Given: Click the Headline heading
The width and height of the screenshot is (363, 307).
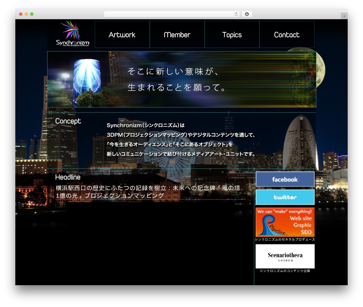Looking at the screenshot, I should [x=68, y=177].
